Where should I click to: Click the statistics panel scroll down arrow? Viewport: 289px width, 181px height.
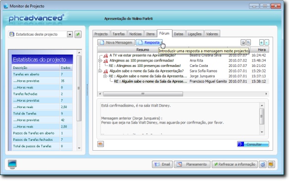(79, 148)
